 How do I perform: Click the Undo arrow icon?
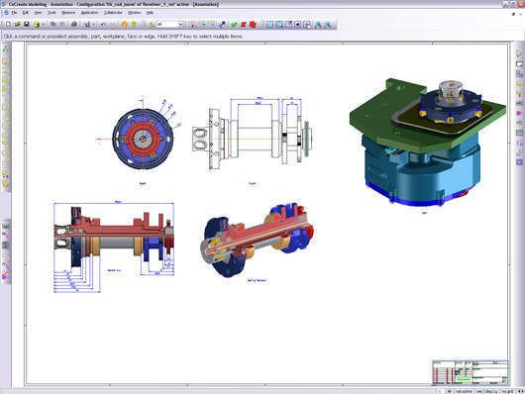pos(103,25)
